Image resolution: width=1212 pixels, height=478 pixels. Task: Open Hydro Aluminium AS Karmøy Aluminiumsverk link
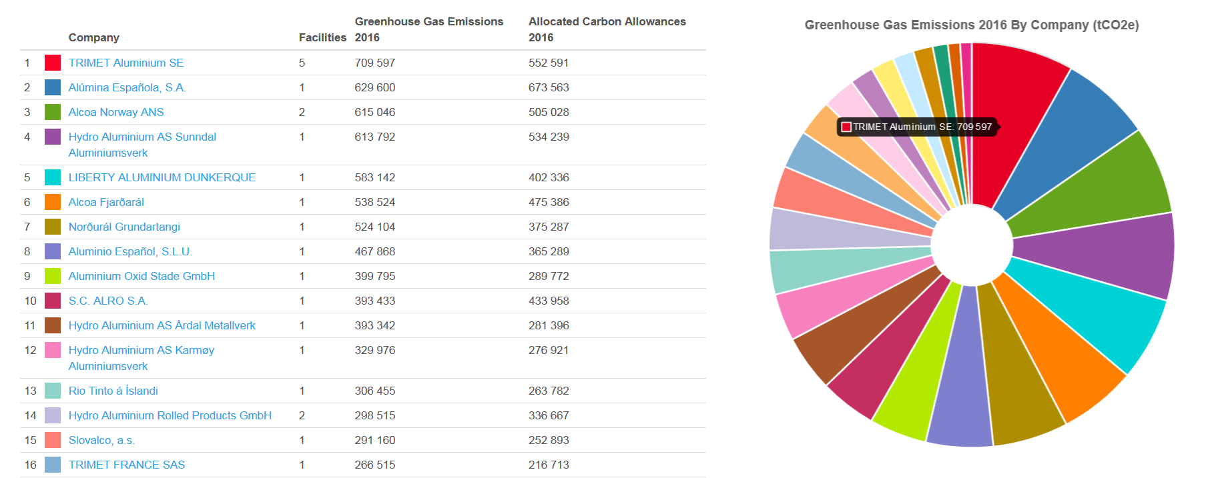pyautogui.click(x=141, y=358)
